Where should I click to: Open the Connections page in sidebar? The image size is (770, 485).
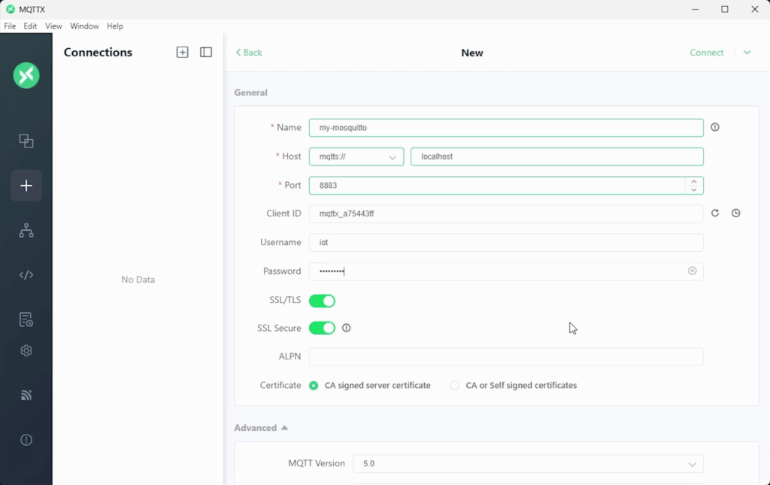[x=26, y=141]
